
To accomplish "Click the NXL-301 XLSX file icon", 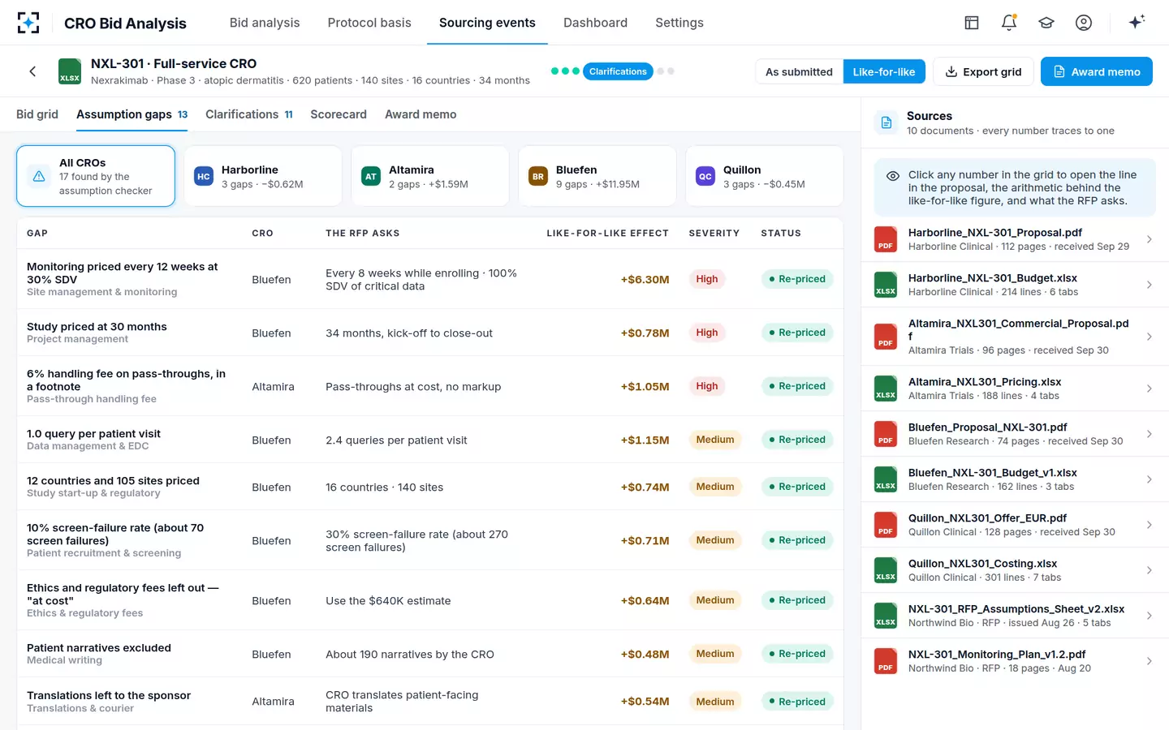I will tap(70, 71).
